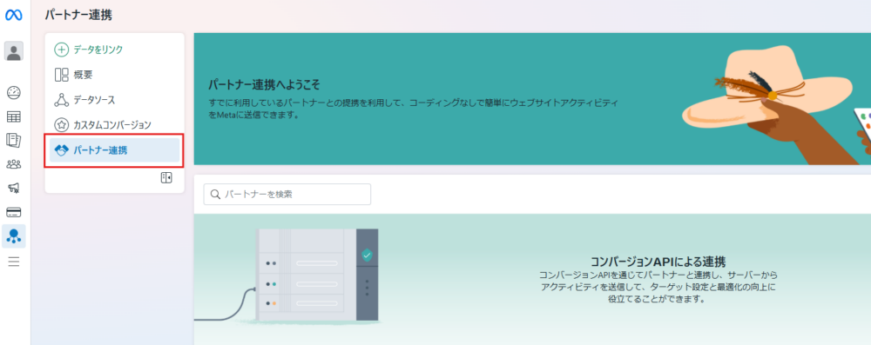871x345 pixels.
Task: Open the audiences people icon in sidebar
Action: pos(14,164)
